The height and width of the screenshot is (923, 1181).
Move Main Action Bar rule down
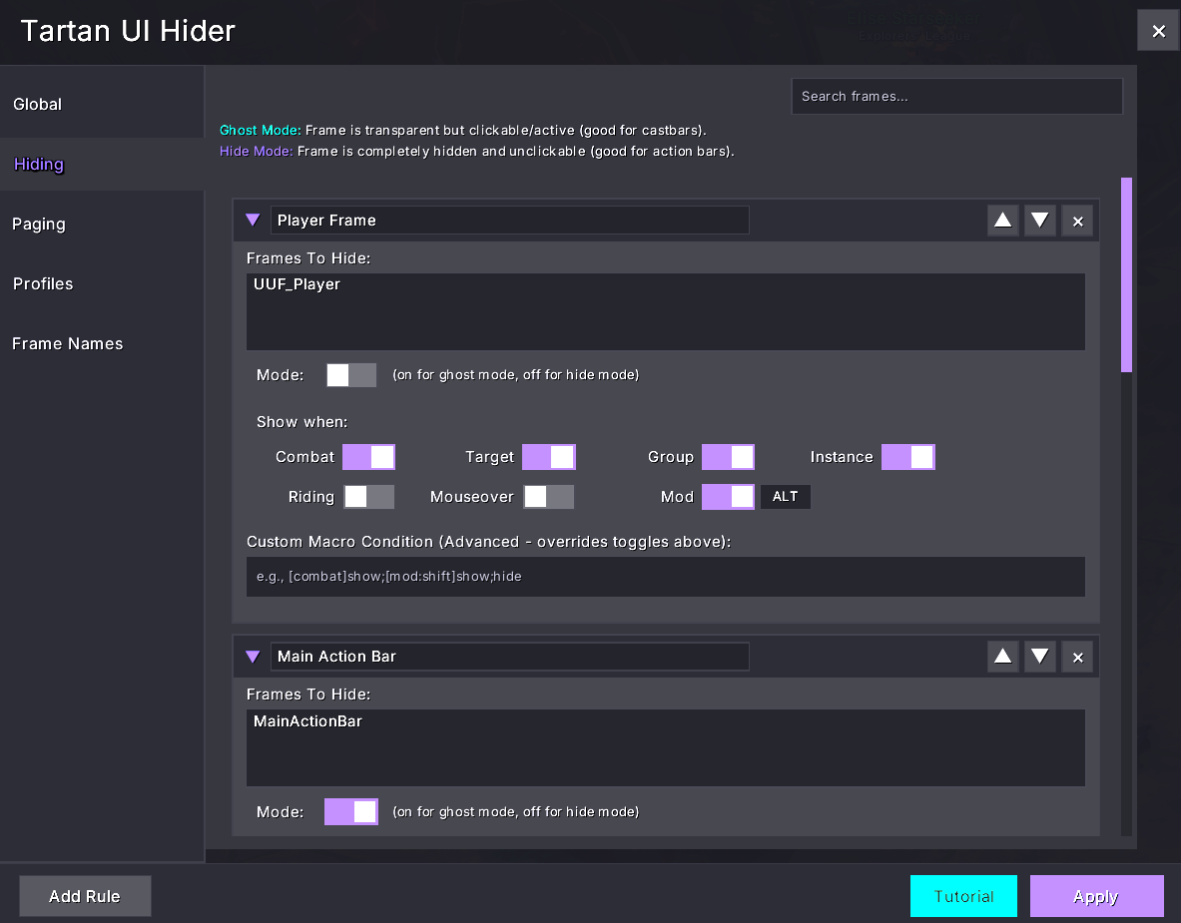1039,657
